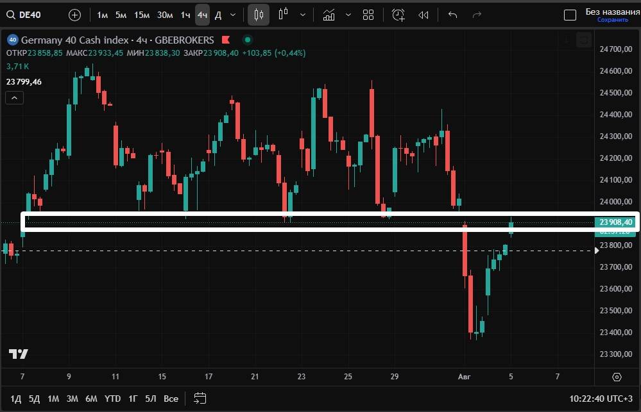Expand the timeframe interval dropdown chevron
Screen dimensions: 641x412
[x=233, y=15]
